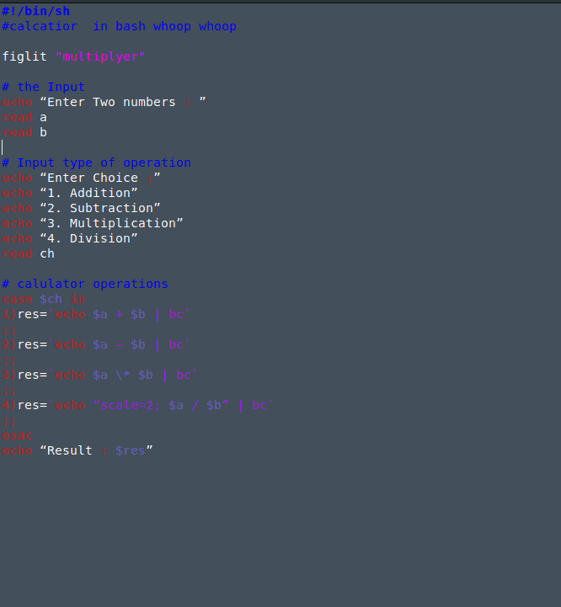Screen dimensions: 561x607
Task: Click the '# the Input' comment
Action: [x=43, y=87]
